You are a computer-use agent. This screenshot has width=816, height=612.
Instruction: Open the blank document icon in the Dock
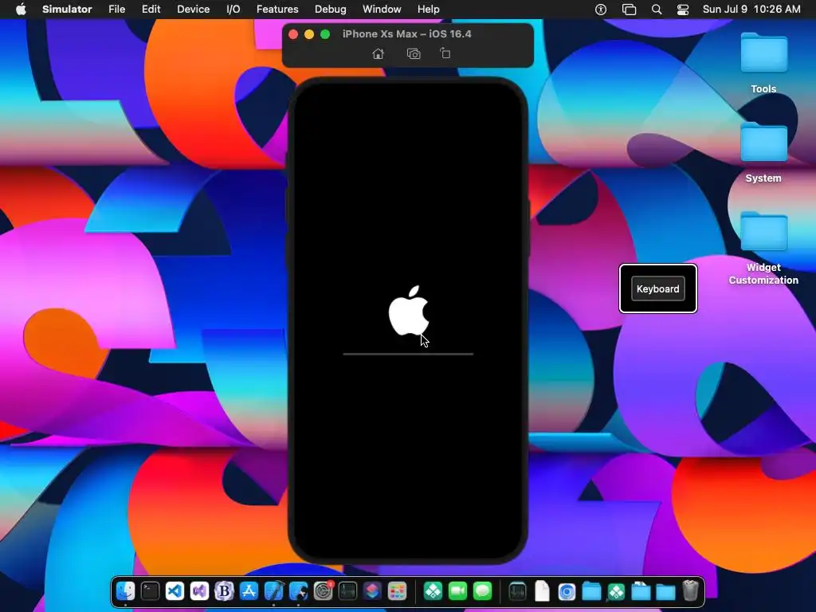[542, 591]
